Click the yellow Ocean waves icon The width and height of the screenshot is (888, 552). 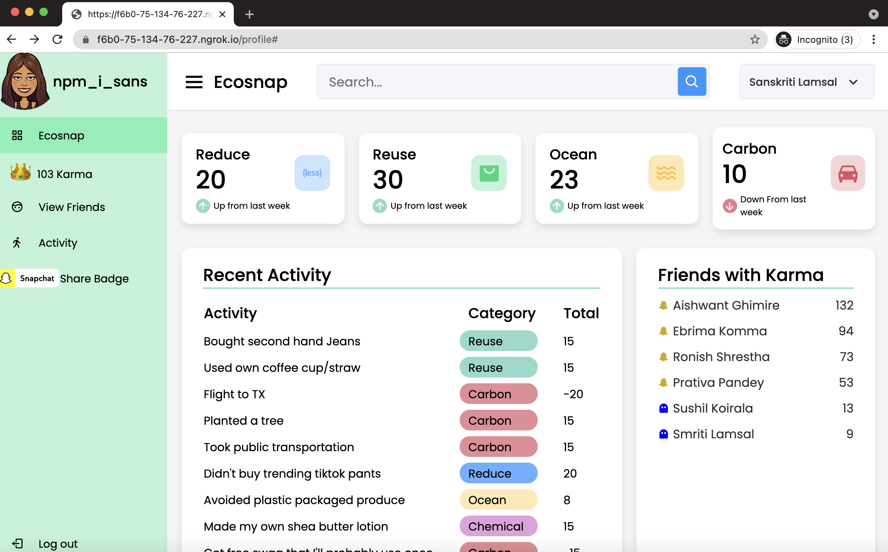point(666,173)
